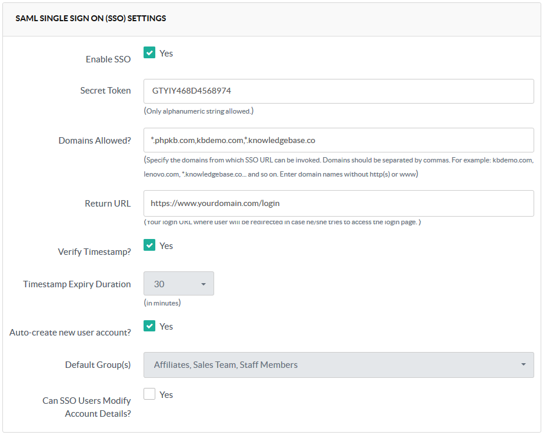
Task: Uncheck Auto-create new user account checkbox
Action: point(149,326)
